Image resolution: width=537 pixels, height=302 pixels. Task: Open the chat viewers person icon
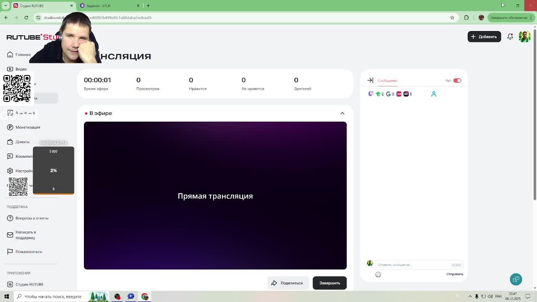(x=434, y=94)
